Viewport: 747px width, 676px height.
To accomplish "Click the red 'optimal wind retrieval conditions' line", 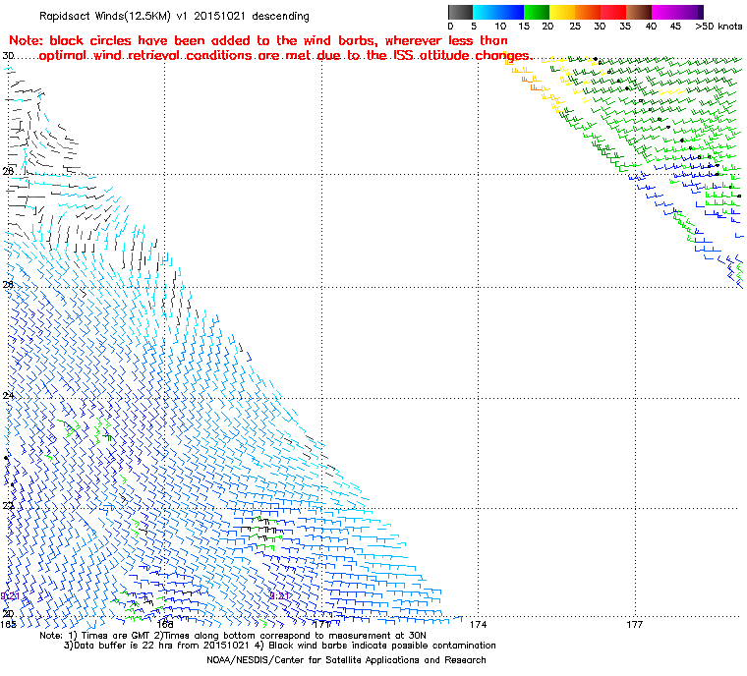I will [x=285, y=56].
